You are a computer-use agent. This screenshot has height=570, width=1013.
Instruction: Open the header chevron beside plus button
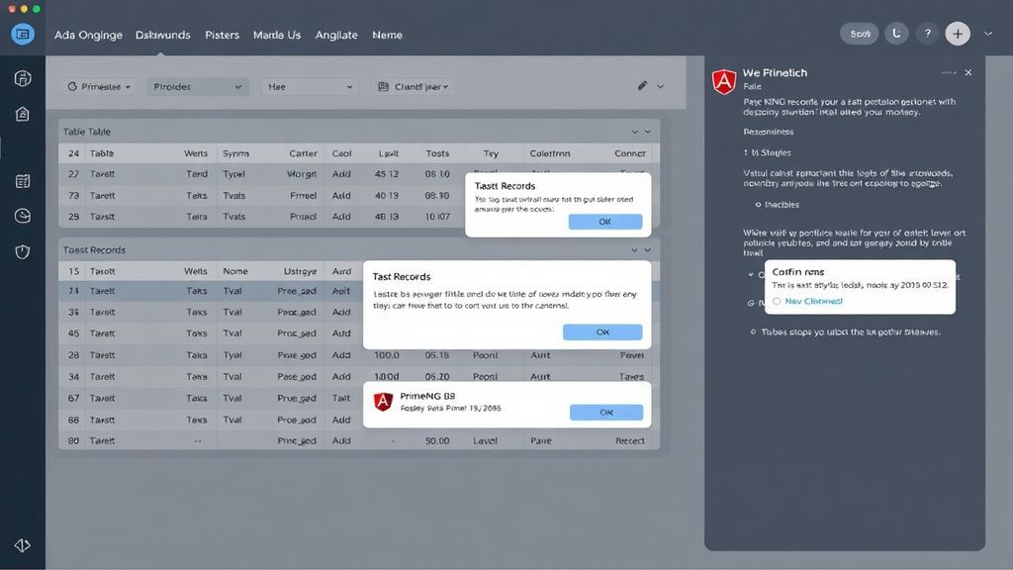coord(988,34)
